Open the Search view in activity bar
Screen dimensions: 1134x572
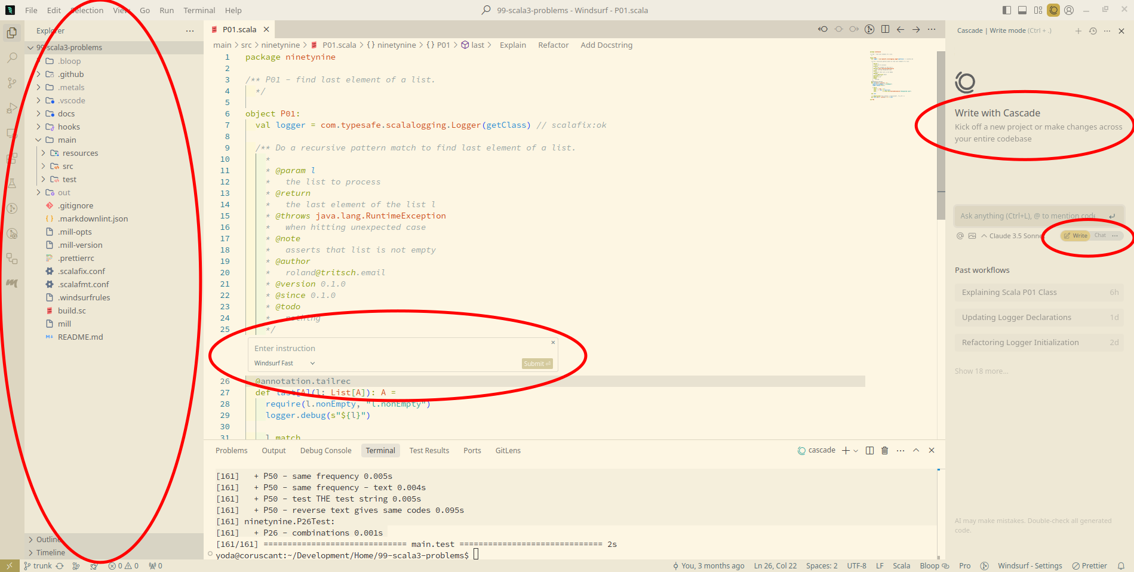(x=12, y=58)
